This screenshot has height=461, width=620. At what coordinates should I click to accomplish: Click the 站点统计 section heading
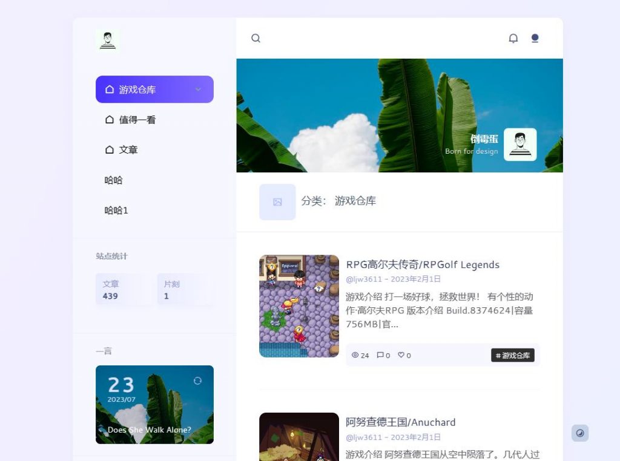(x=111, y=256)
